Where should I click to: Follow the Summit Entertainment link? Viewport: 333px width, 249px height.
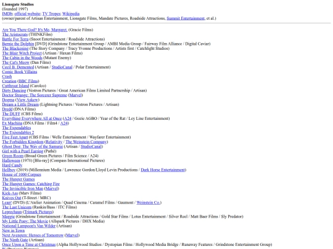pos(186,18)
